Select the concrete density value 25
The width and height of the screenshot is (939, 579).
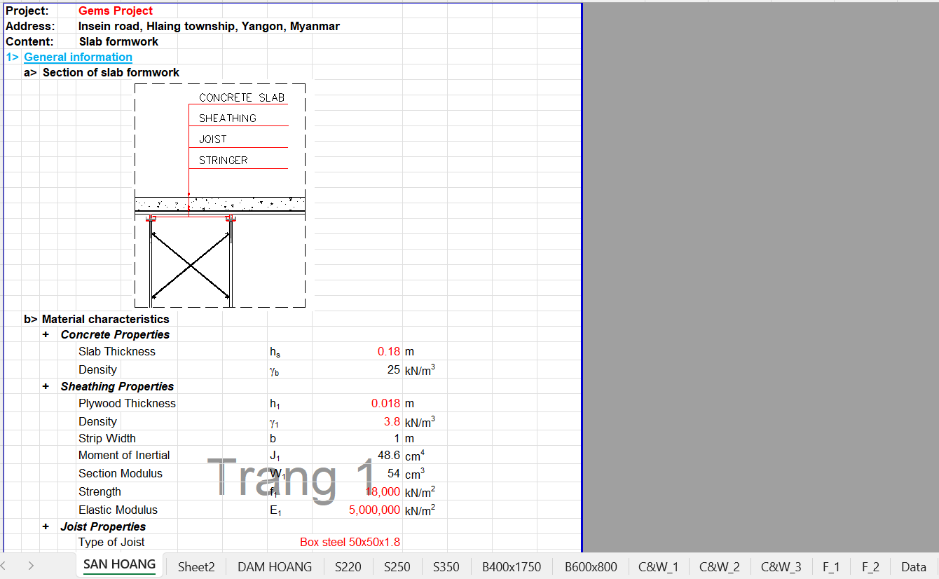pos(394,369)
